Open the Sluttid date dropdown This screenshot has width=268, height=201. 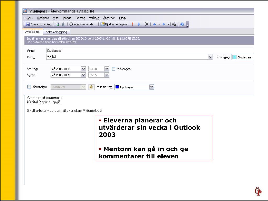[x=83, y=75]
